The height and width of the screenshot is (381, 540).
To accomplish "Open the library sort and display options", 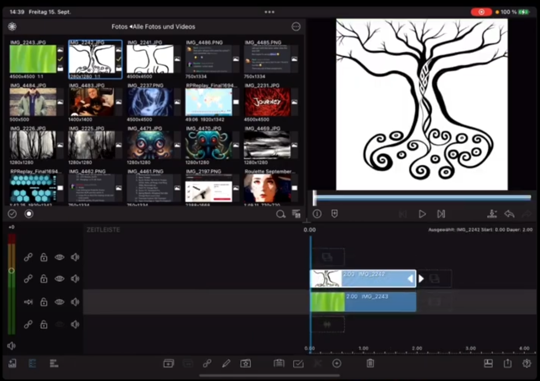I will pos(296,214).
